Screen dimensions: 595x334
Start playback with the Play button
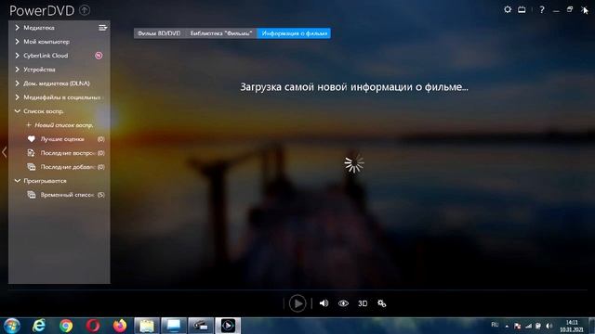pyautogui.click(x=297, y=303)
